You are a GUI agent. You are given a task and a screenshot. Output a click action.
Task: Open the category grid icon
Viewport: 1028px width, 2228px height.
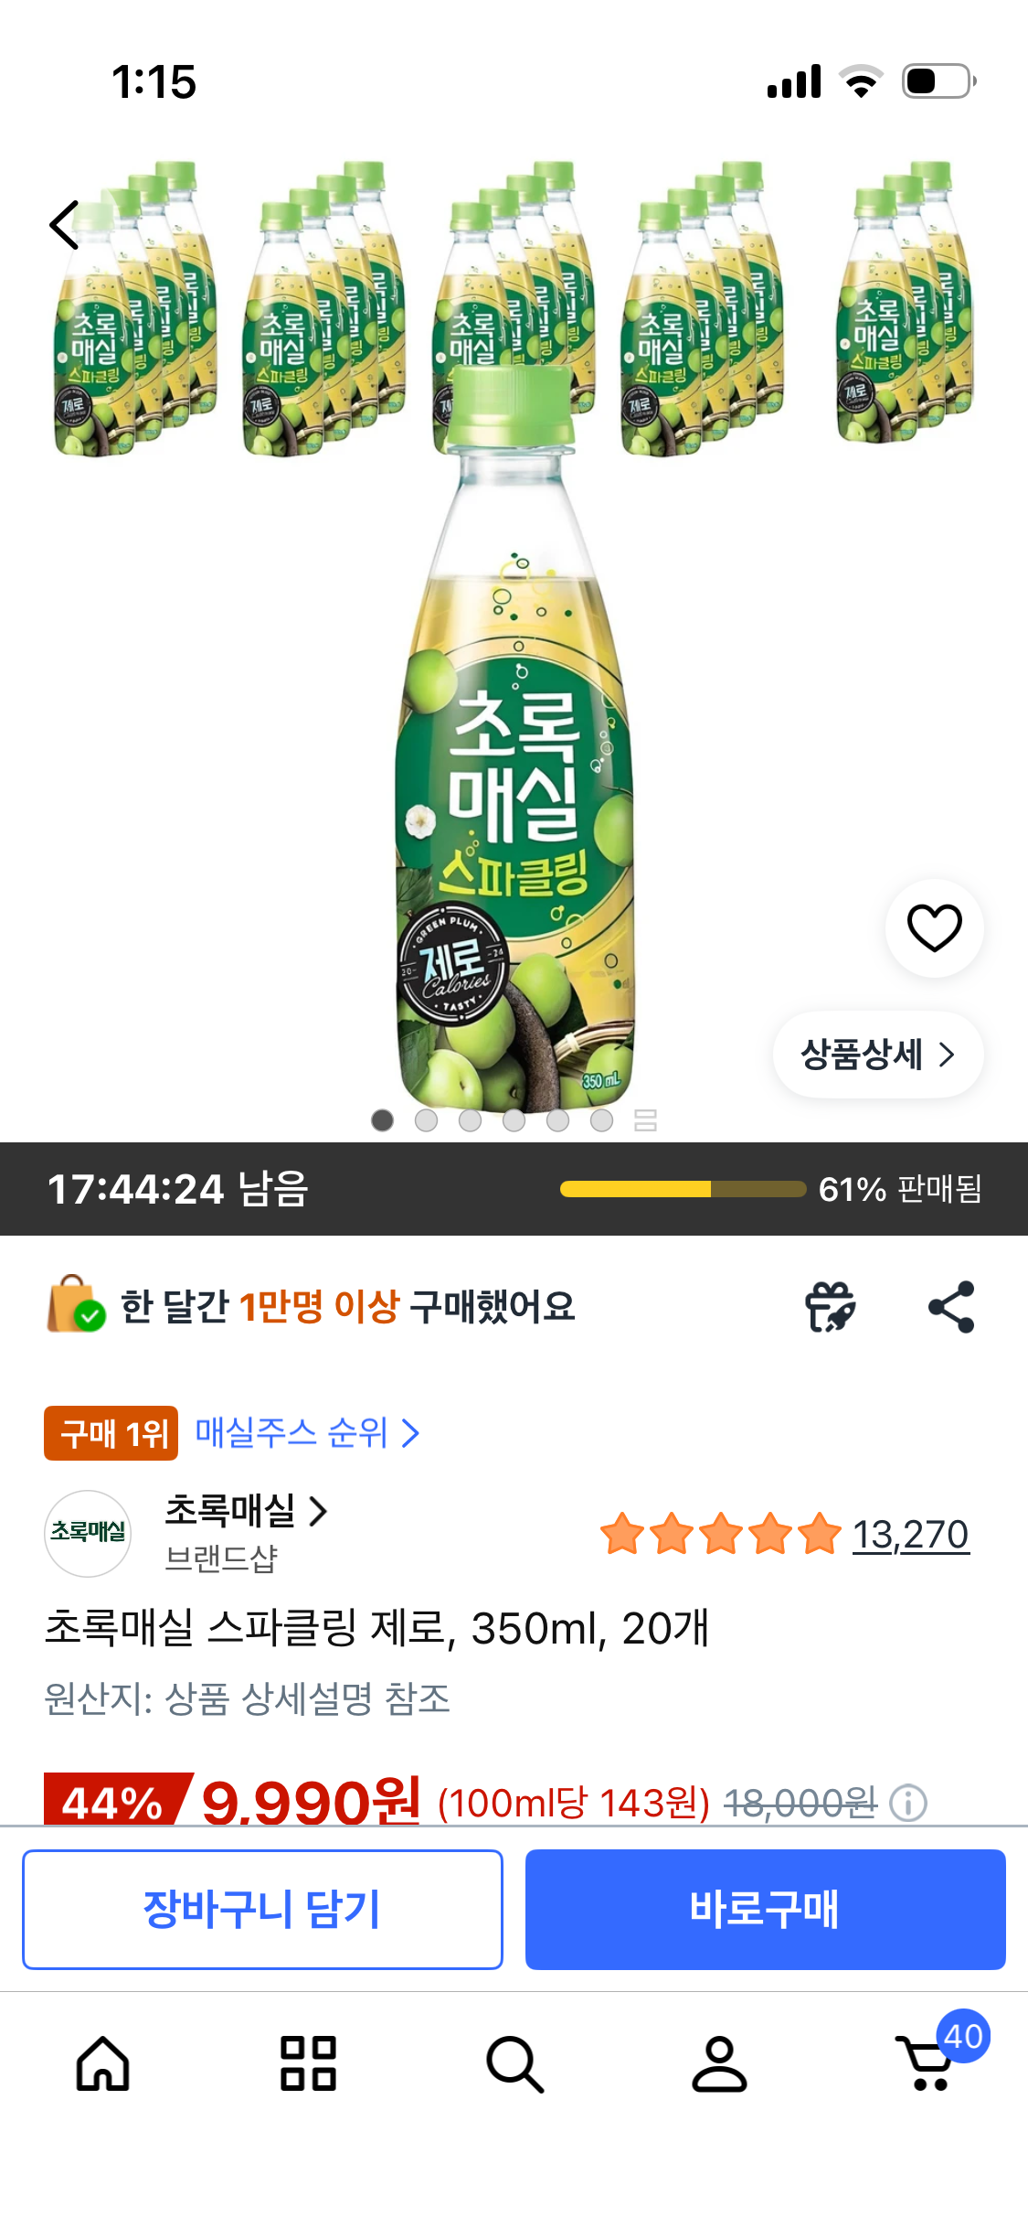click(308, 2063)
